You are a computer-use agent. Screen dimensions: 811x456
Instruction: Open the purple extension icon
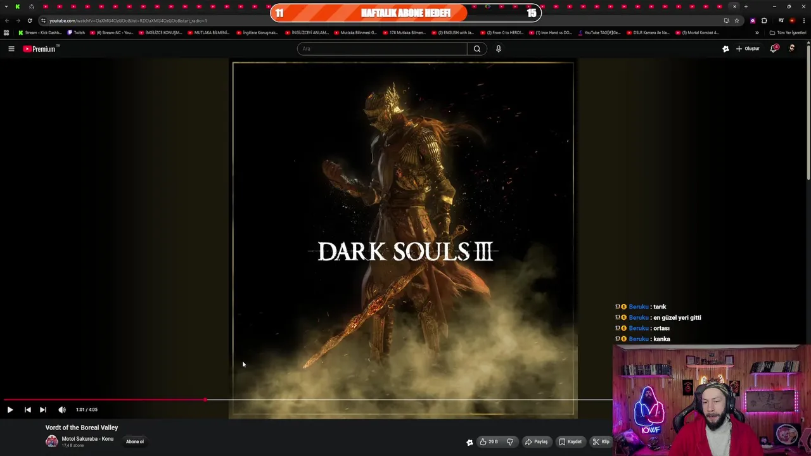pyautogui.click(x=753, y=20)
